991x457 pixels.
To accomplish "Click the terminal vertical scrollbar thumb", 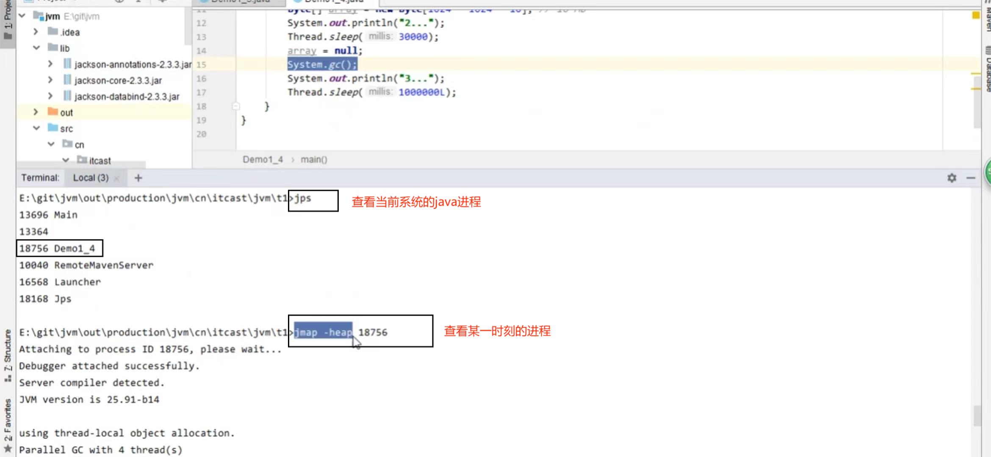I will [977, 416].
